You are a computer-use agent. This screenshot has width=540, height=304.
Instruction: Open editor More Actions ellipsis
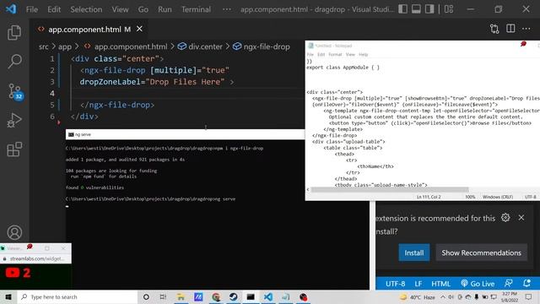526,29
